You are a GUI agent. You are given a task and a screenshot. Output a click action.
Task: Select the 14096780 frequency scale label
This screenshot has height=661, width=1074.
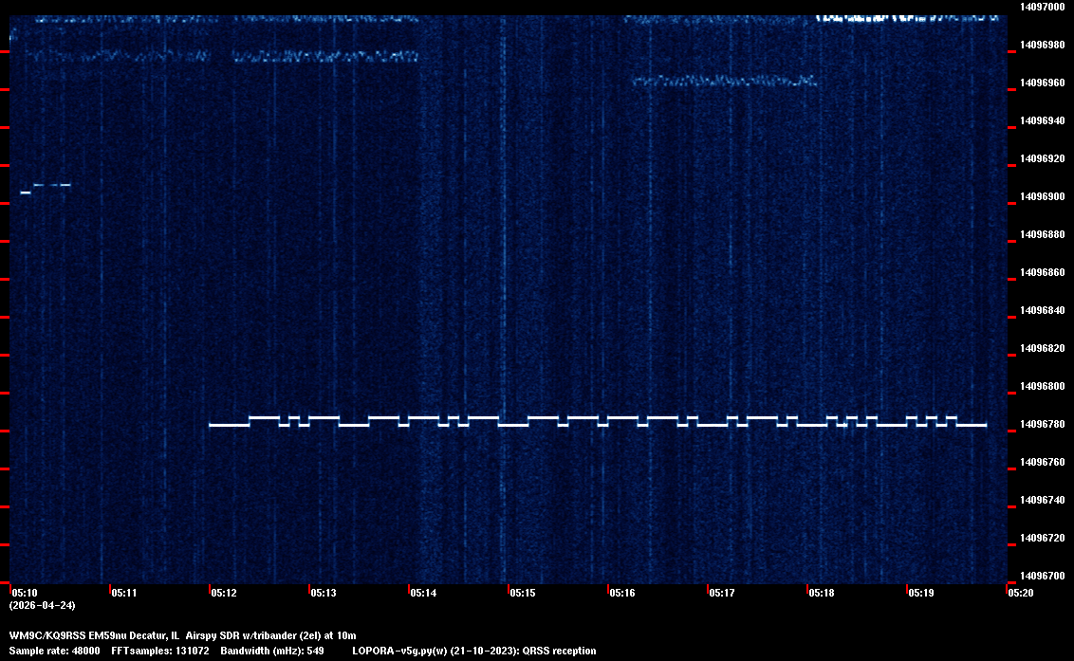click(1042, 424)
